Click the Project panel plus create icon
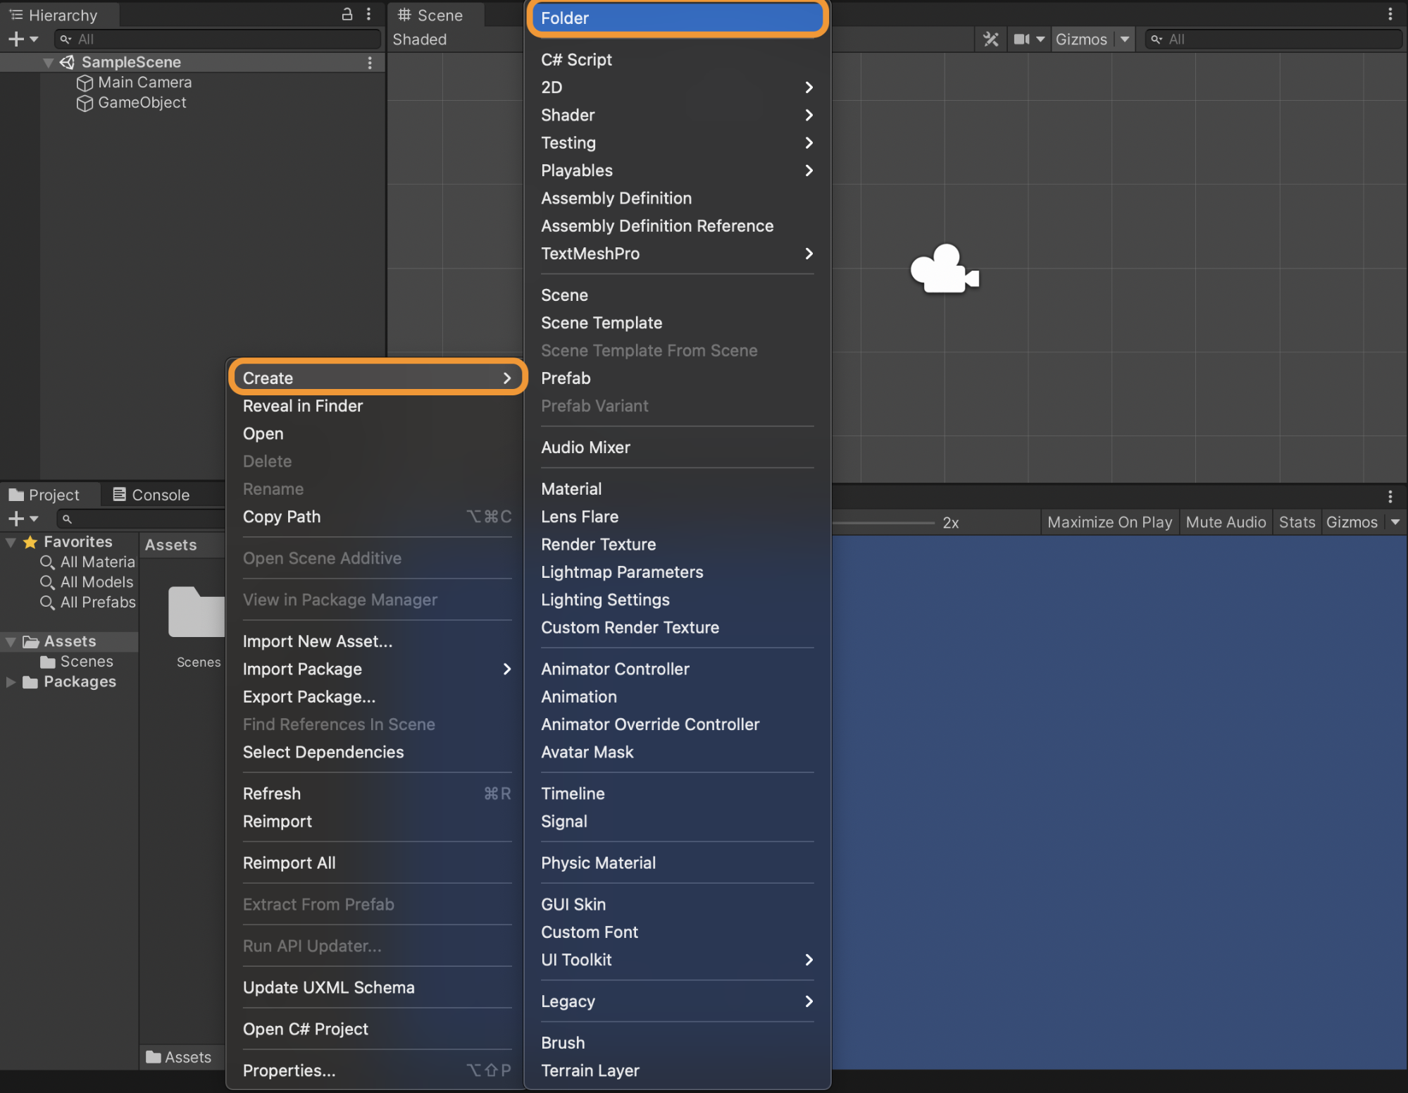Image resolution: width=1408 pixels, height=1093 pixels. coord(16,519)
